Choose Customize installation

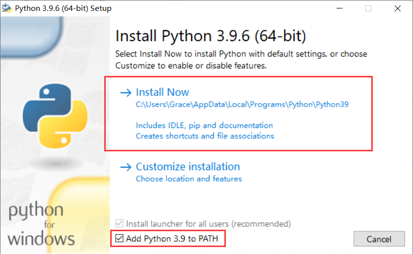[188, 167]
